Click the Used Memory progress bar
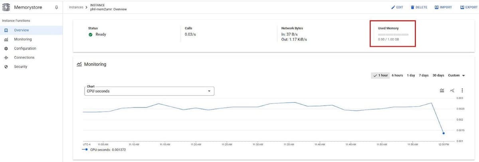 pos(393,35)
